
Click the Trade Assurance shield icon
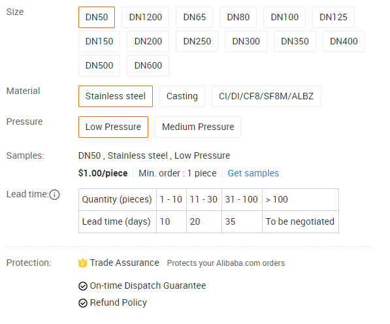point(82,263)
